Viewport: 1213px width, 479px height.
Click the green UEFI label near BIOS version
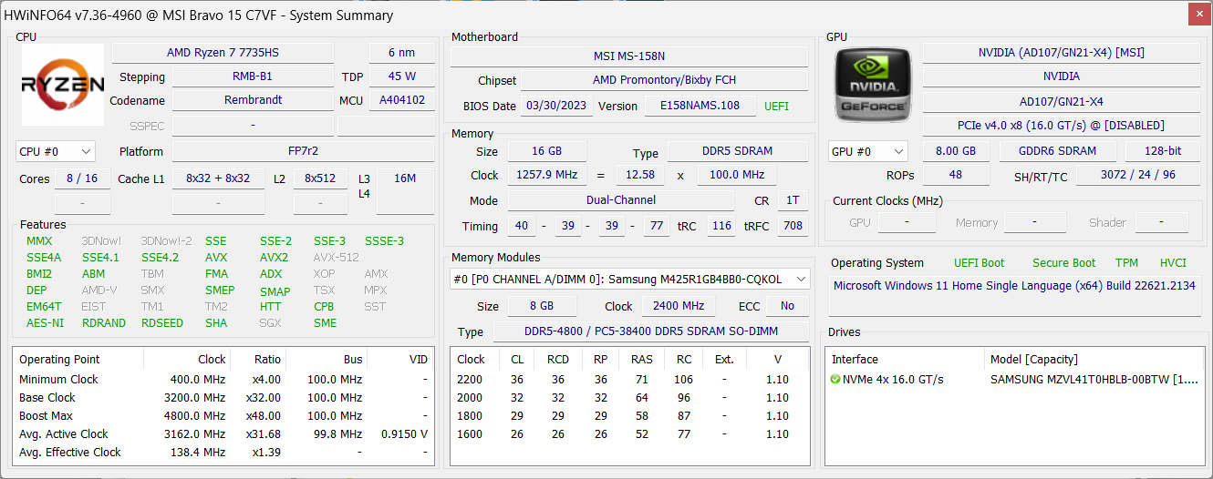[777, 106]
